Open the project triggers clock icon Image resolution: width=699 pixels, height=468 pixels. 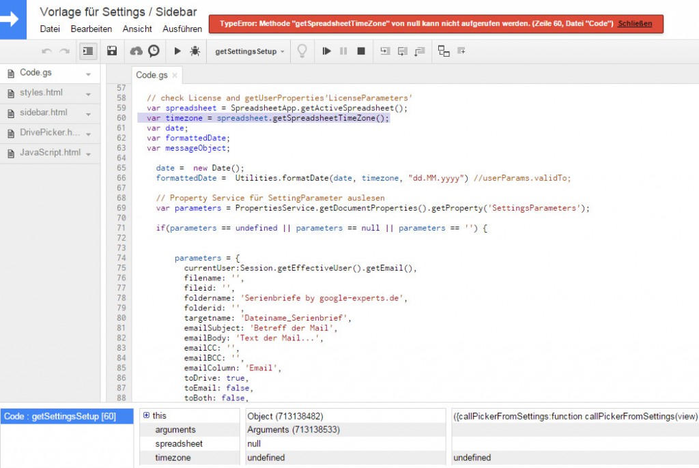[x=153, y=50]
